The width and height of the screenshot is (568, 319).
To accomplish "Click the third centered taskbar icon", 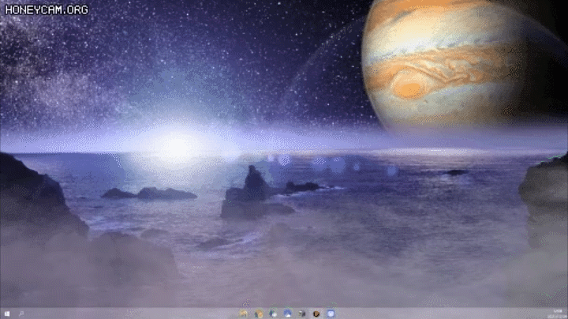I will click(273, 313).
